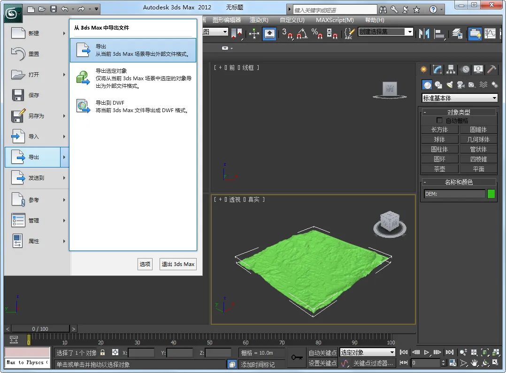Expand the 另存为 save-as submenu arrow
The width and height of the screenshot is (506, 373).
(64, 116)
